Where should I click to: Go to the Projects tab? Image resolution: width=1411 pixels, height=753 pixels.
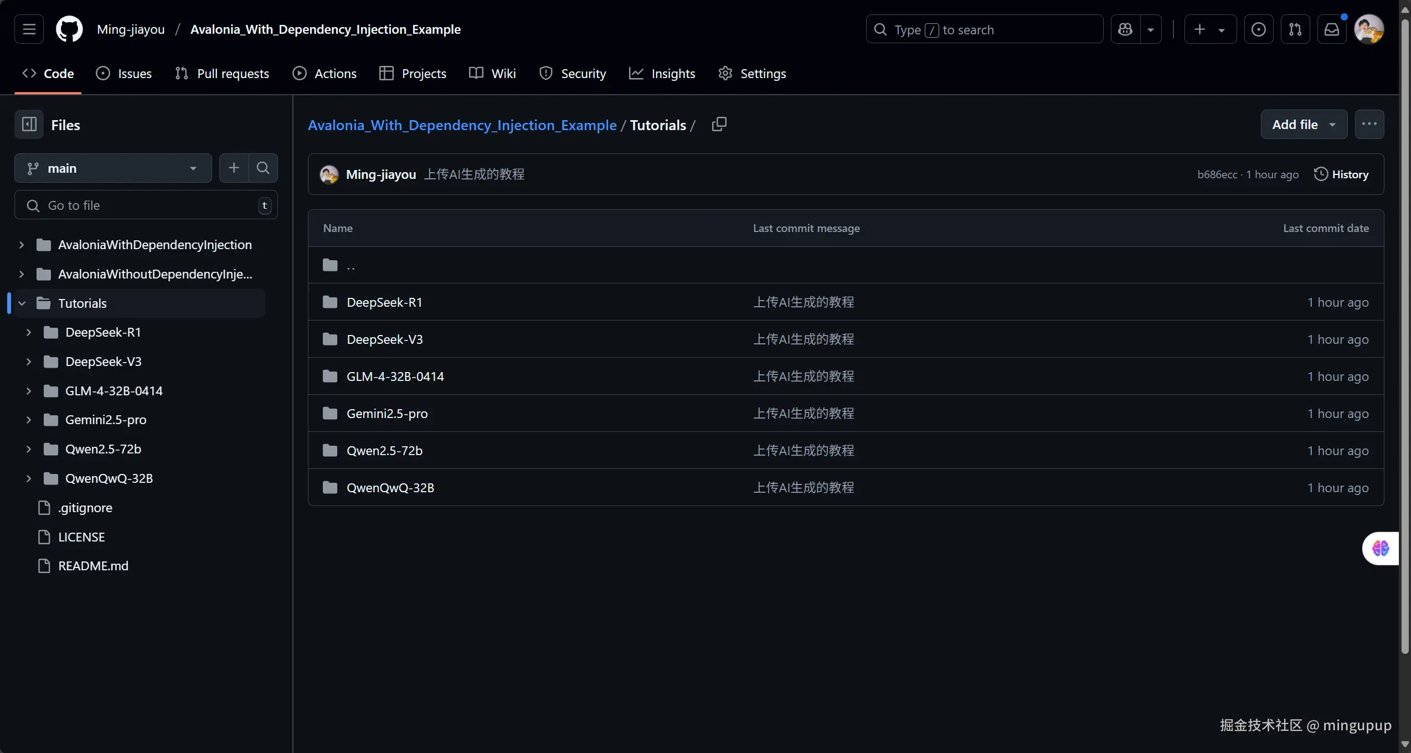click(x=413, y=73)
